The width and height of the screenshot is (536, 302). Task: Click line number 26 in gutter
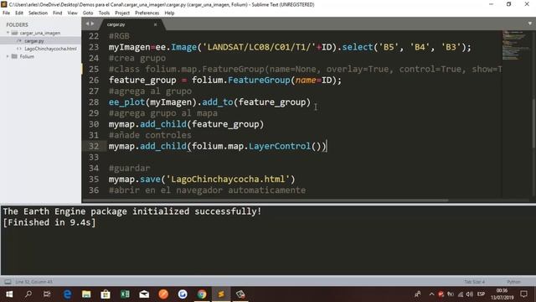(x=94, y=81)
